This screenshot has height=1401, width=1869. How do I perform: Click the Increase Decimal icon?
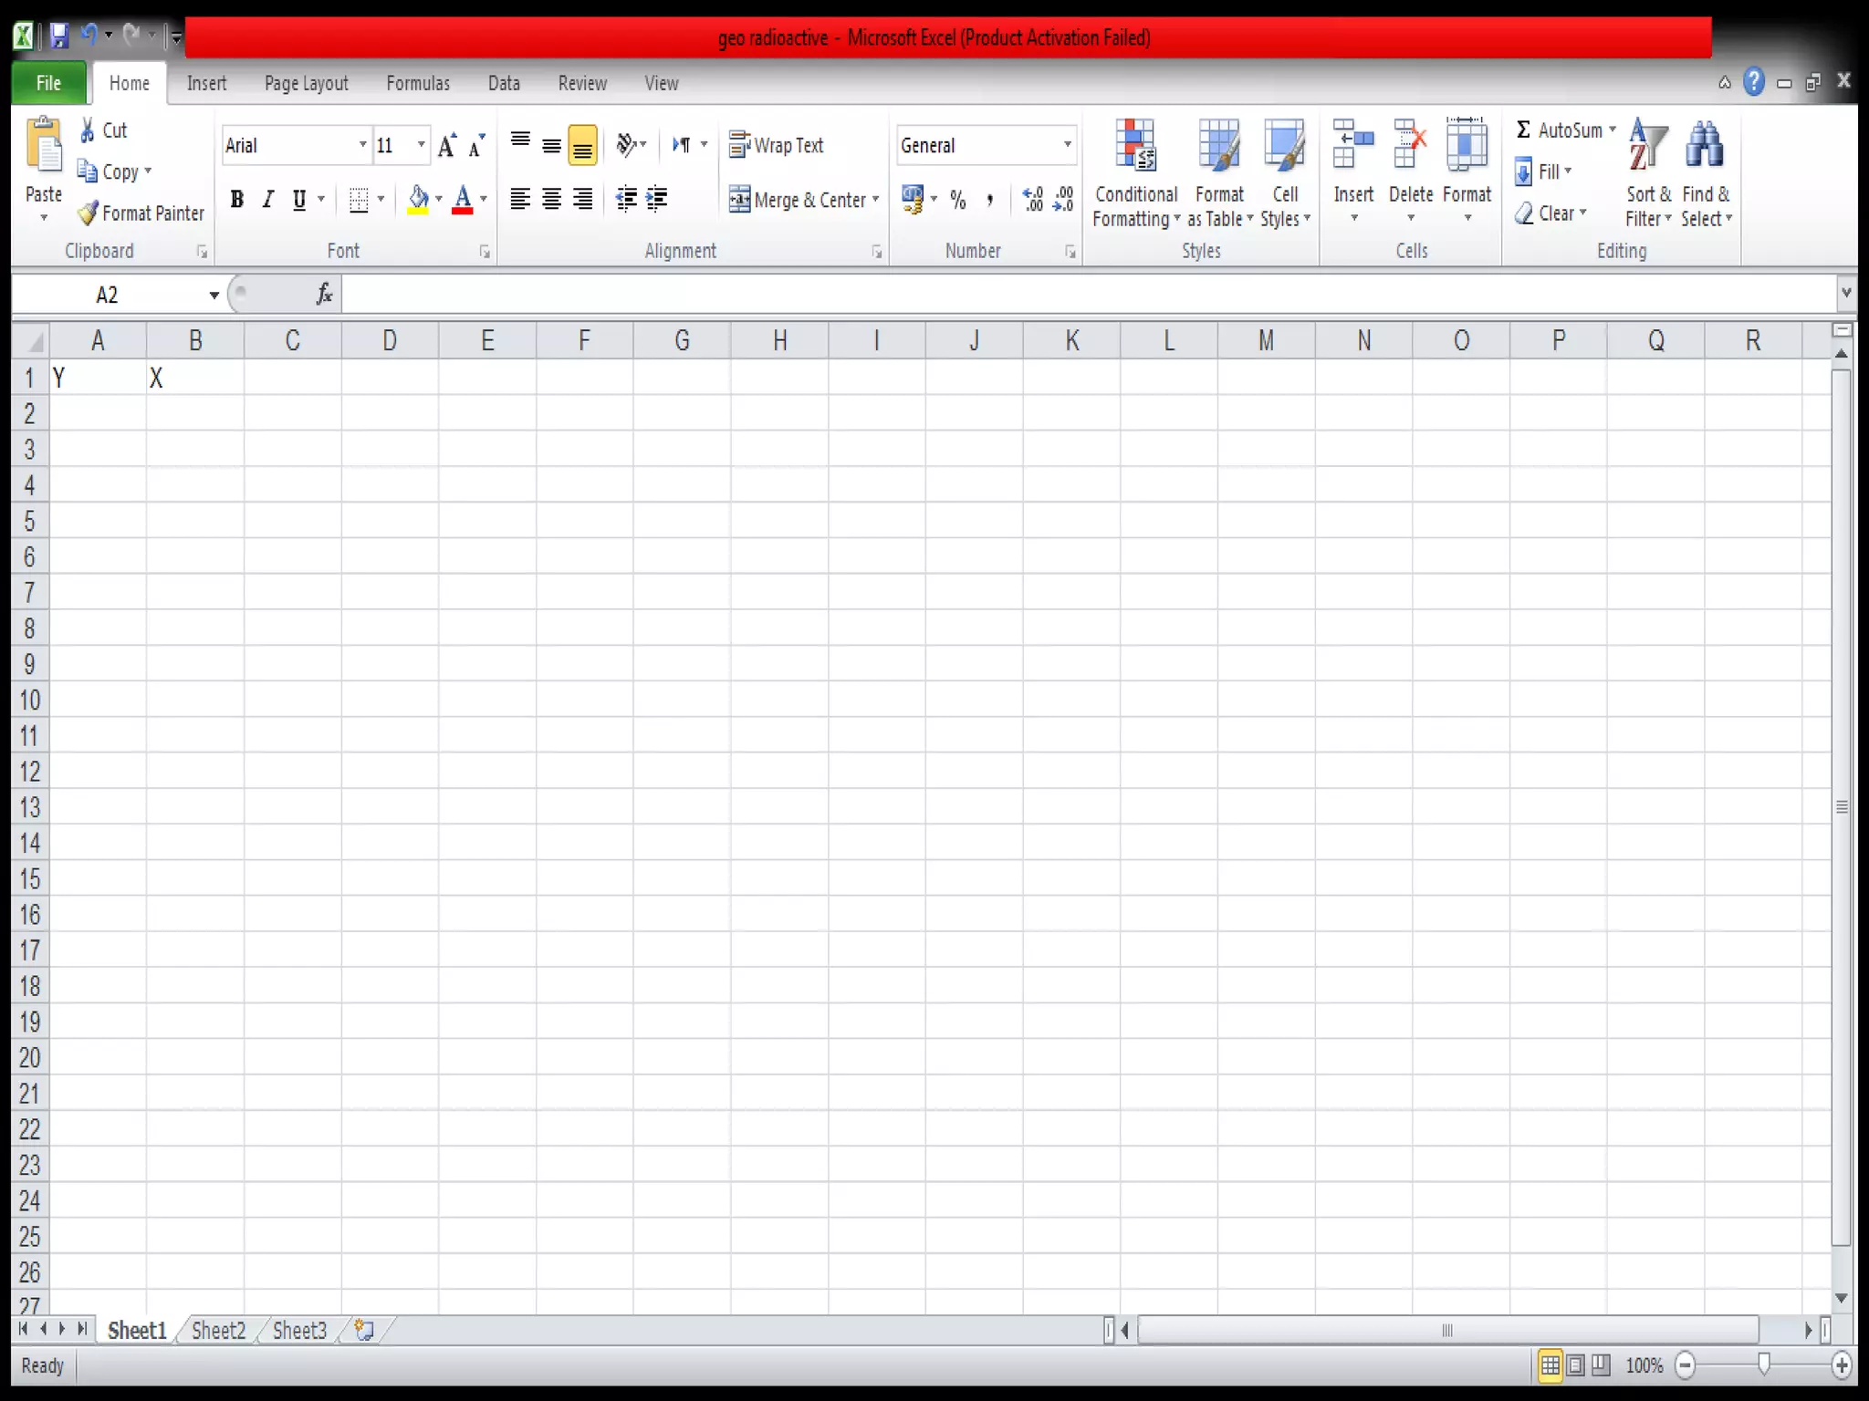tap(1032, 200)
